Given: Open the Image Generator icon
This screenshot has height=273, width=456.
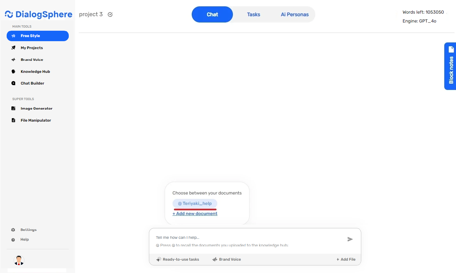Looking at the screenshot, I should point(13,108).
